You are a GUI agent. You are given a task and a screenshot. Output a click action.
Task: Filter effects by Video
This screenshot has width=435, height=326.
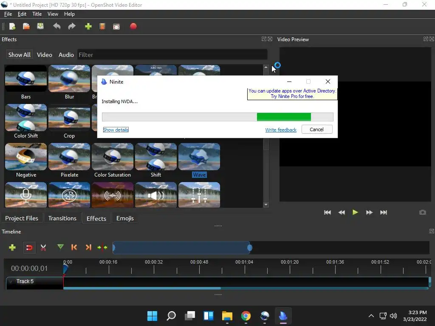pyautogui.click(x=44, y=55)
